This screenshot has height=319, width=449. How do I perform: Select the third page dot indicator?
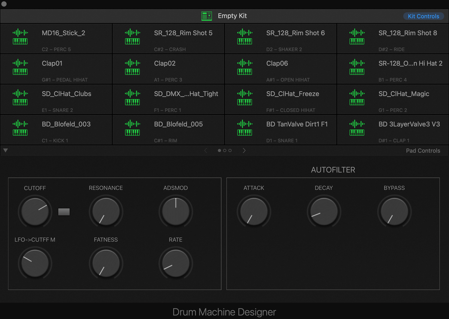point(230,151)
